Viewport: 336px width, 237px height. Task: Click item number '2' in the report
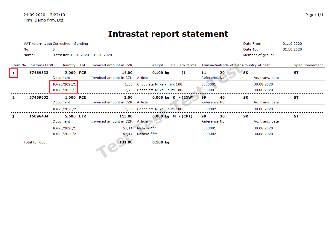click(13, 97)
